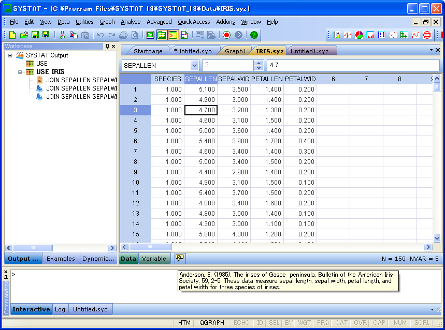Click the red globe map icon
The width and height of the screenshot is (445, 330).
tap(427, 35)
